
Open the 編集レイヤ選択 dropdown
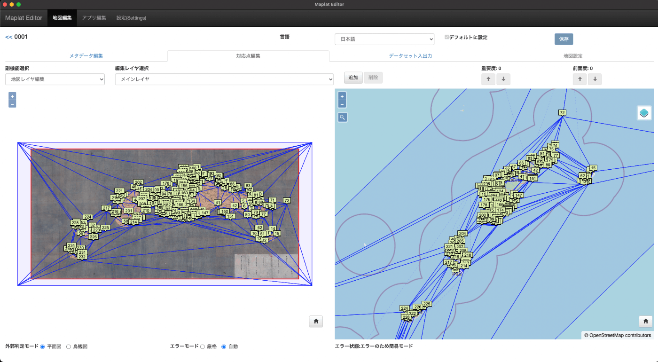coord(224,79)
